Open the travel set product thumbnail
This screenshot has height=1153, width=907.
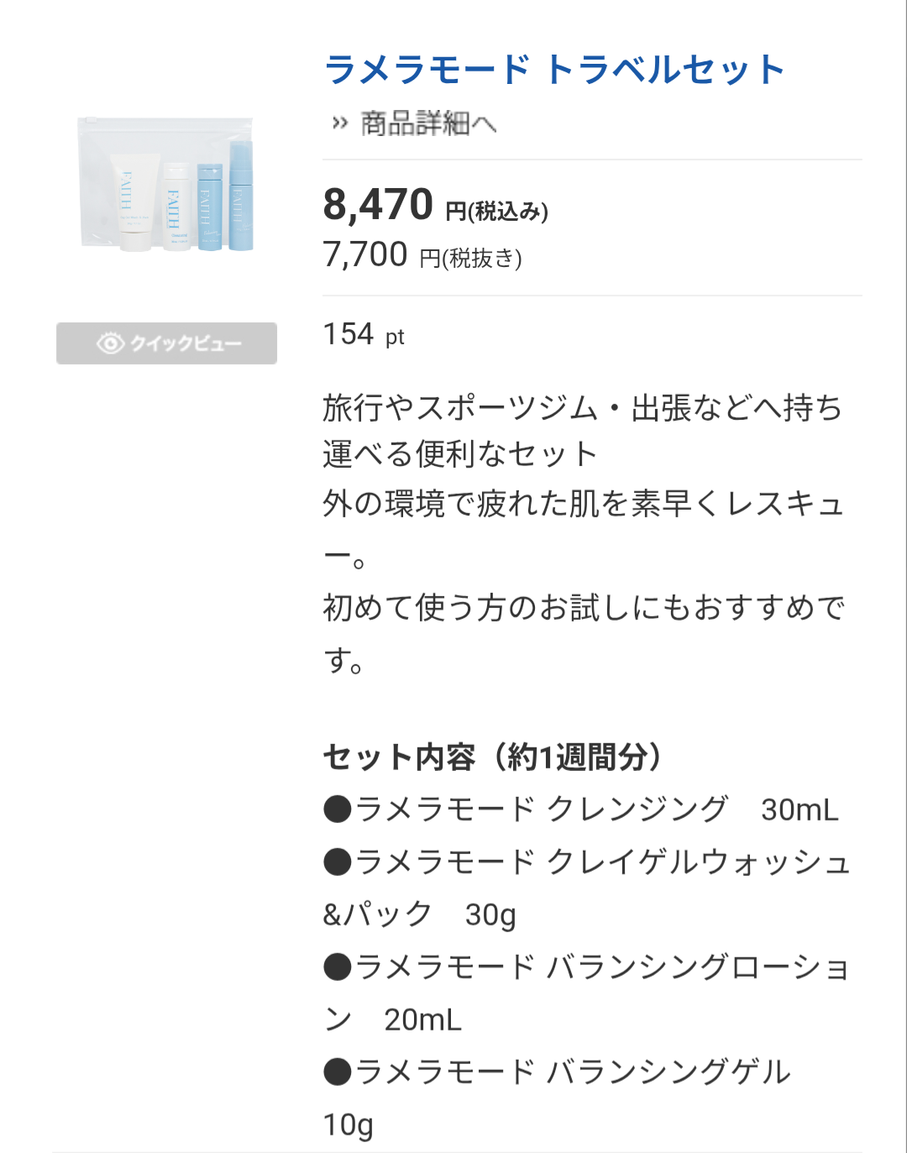click(166, 185)
